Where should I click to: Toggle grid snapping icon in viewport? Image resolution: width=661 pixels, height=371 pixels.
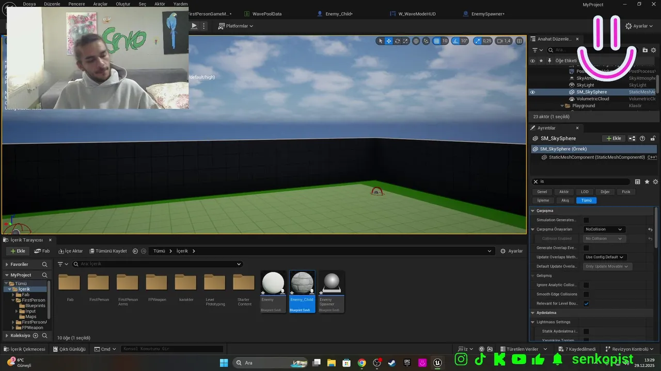pyautogui.click(x=437, y=41)
